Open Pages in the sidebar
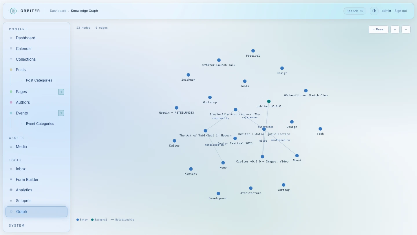This screenshot has height=235, width=417. [36, 92]
